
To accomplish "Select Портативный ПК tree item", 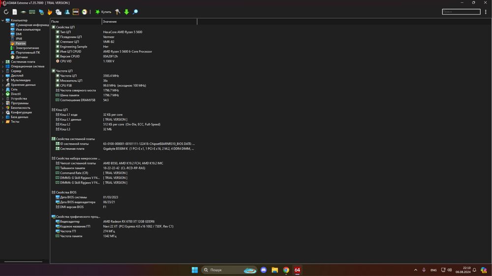I will pyautogui.click(x=28, y=53).
